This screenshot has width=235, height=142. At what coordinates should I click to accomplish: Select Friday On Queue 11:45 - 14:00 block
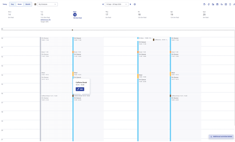(153, 64)
